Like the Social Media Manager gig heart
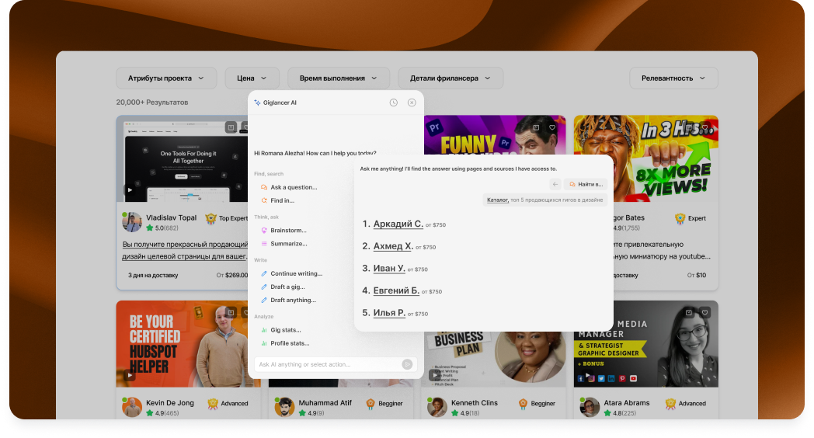 705,312
